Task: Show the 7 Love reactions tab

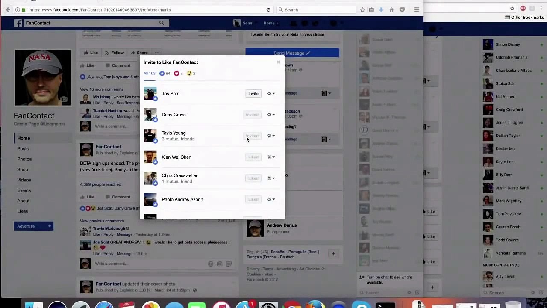Action: (x=179, y=74)
